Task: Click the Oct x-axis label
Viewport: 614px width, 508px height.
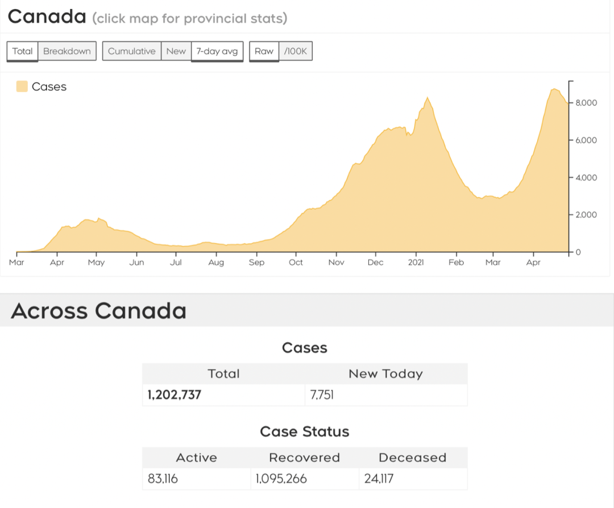Action: pos(296,262)
